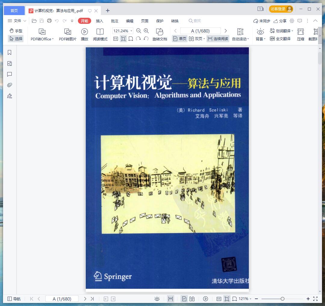This screenshot has height=306, width=325.
Task: Open the 插入 ribbon tab
Action: [99, 21]
